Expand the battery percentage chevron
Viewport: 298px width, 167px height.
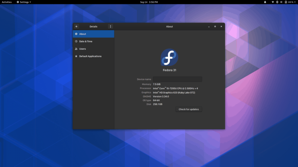point(295,2)
